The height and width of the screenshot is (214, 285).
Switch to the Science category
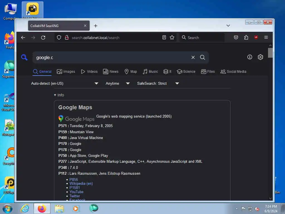click(186, 72)
